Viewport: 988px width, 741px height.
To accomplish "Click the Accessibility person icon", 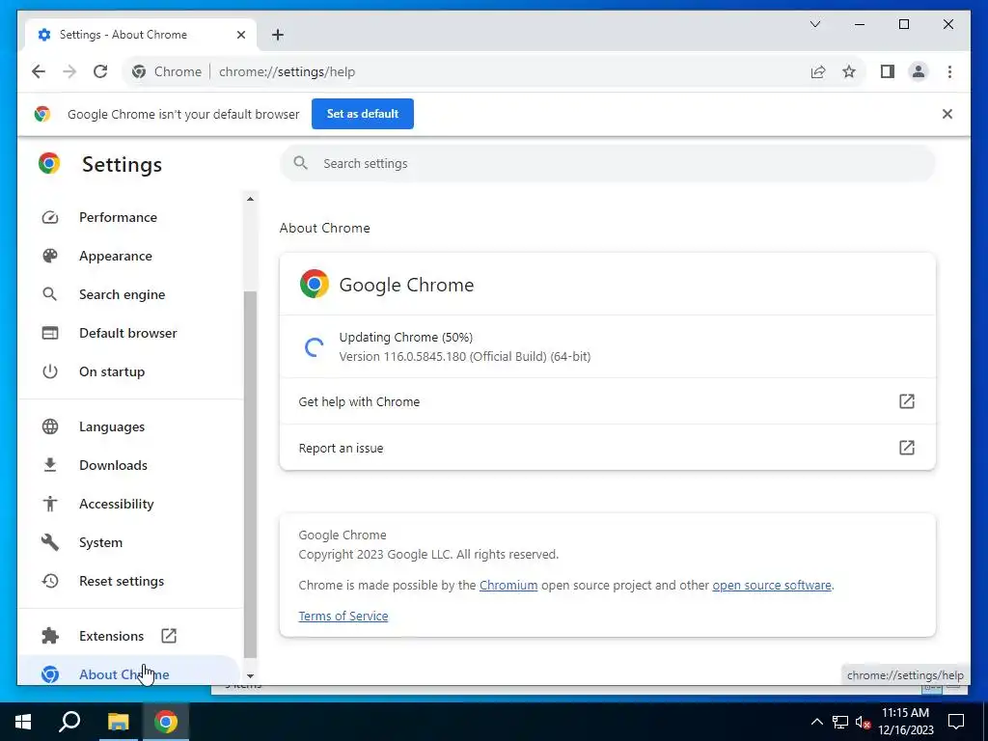I will (50, 504).
